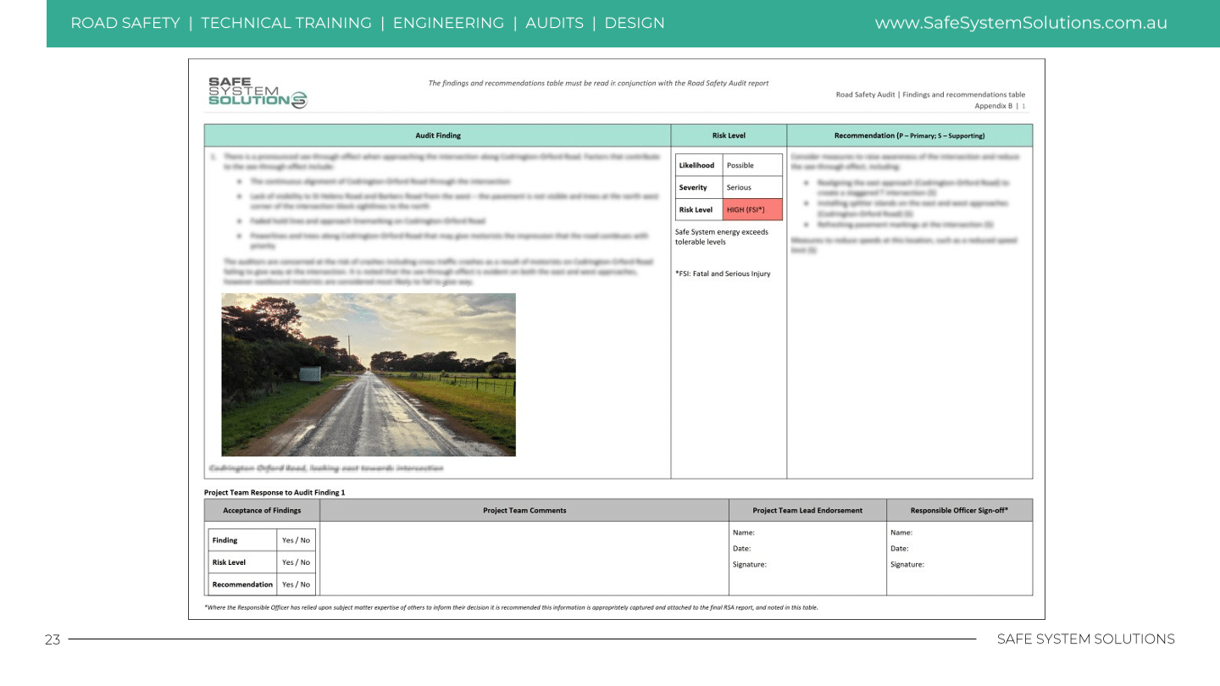The image size is (1220, 686).
Task: Click the Likelihood Possible value cell
Action: click(x=751, y=165)
